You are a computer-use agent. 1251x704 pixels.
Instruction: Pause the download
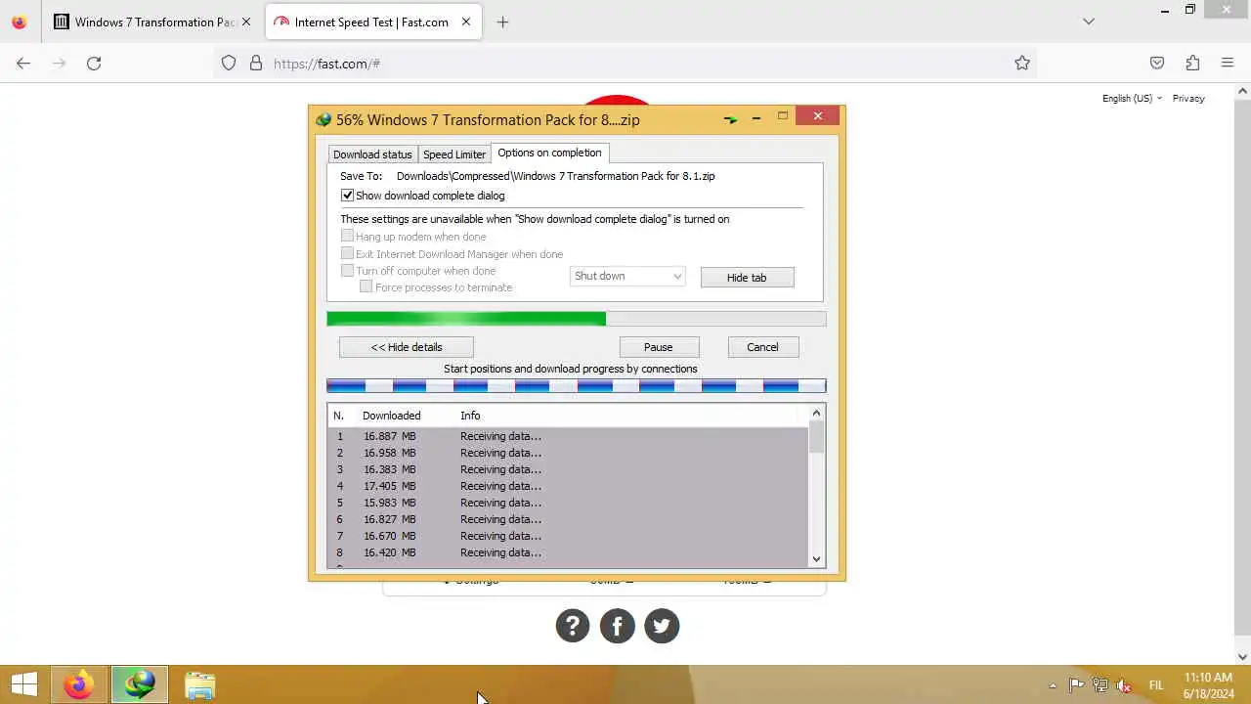(x=659, y=347)
